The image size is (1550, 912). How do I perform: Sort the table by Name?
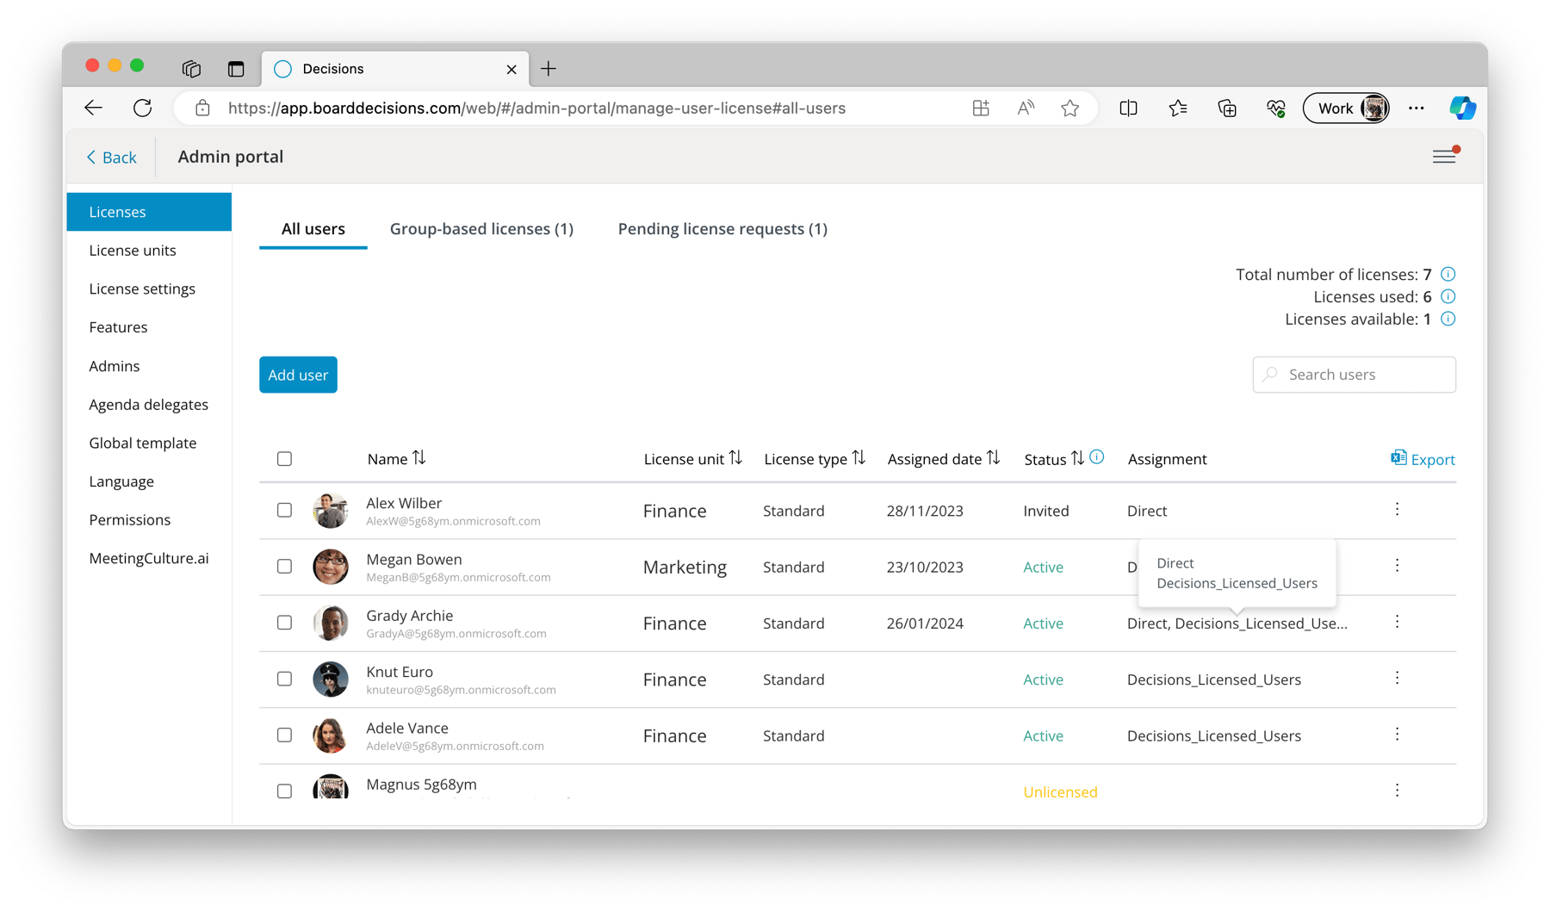419,458
